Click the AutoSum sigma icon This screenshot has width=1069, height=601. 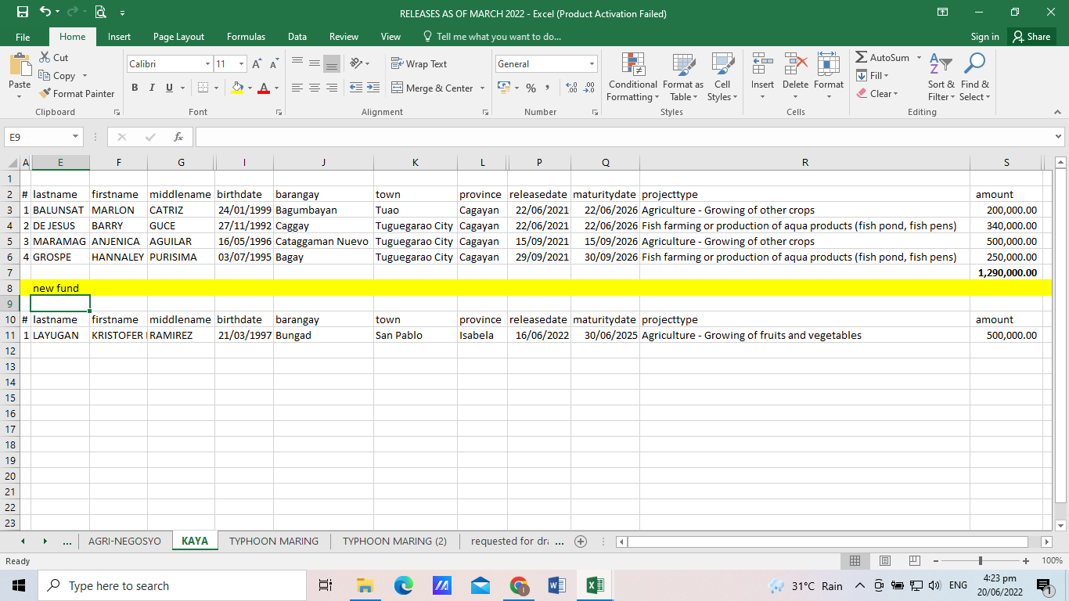click(x=861, y=58)
